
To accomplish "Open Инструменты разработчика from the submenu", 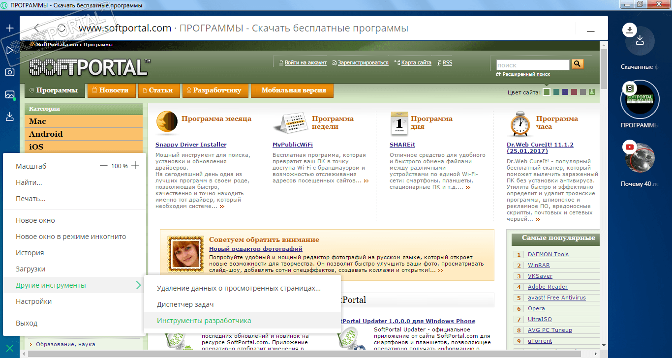I will point(243,321).
